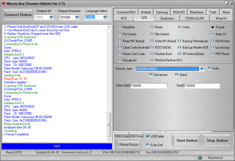
Task: Open the Mstar/W tab
Action: pos(221,18)
